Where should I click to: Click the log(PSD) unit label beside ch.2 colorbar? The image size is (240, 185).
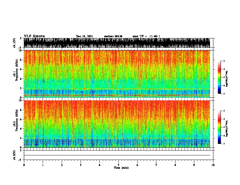click(227, 129)
